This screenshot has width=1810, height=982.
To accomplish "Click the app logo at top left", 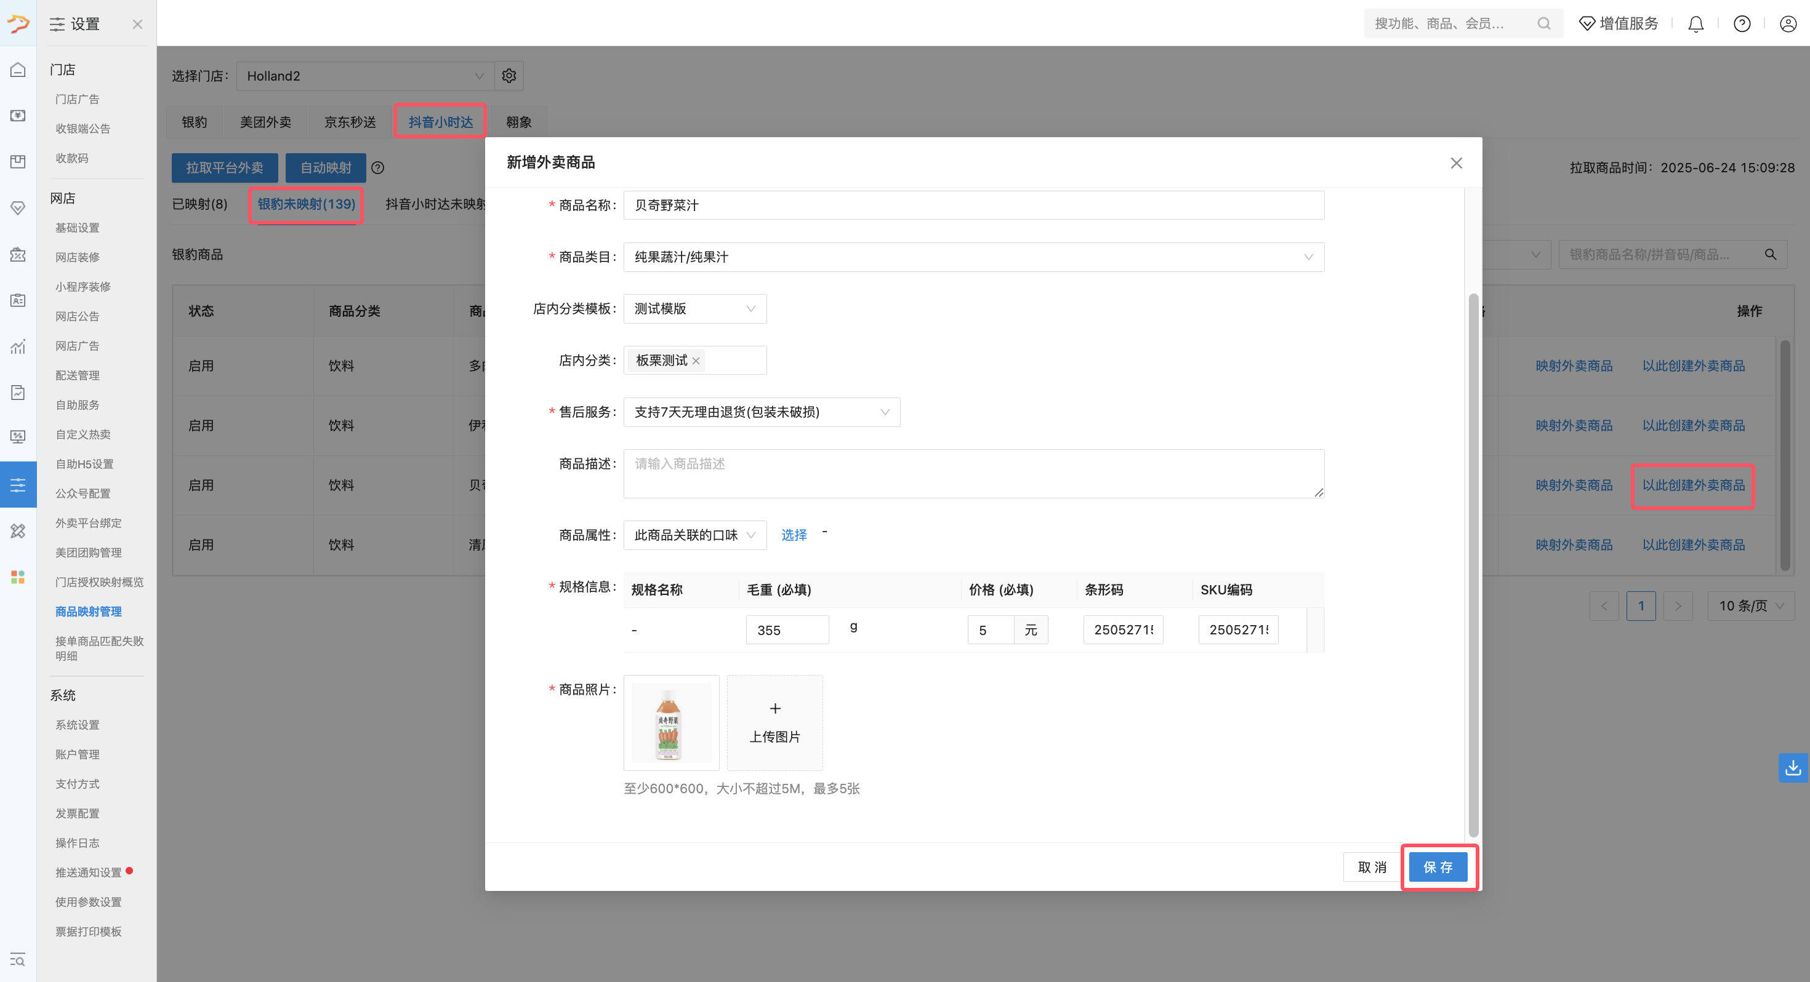I will coord(18,23).
